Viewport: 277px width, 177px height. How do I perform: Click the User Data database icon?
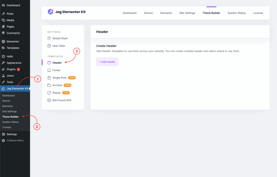tap(49, 46)
